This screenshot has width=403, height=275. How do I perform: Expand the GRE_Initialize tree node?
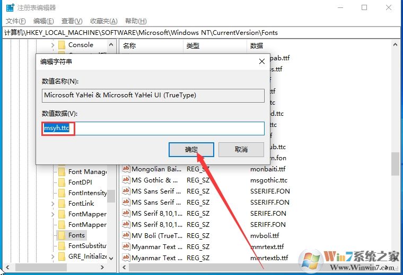(52, 256)
